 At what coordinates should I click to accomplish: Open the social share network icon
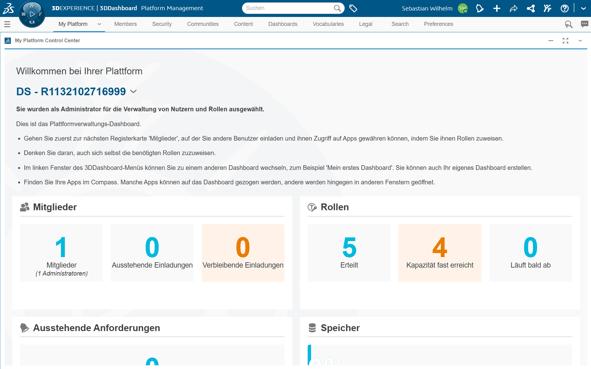531,8
